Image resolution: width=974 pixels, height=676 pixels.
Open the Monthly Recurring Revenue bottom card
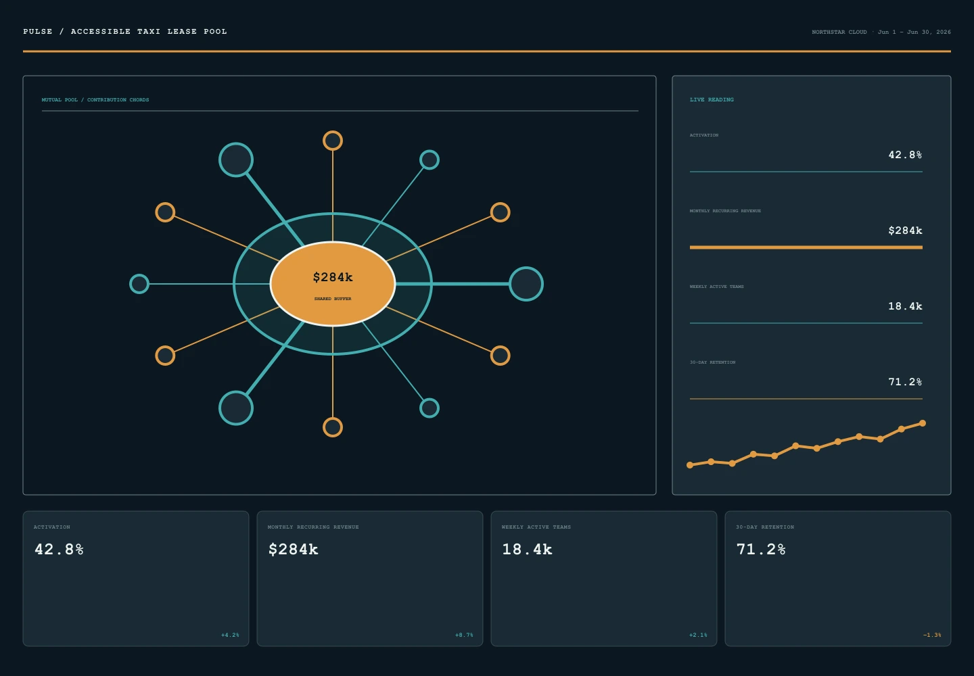(370, 579)
